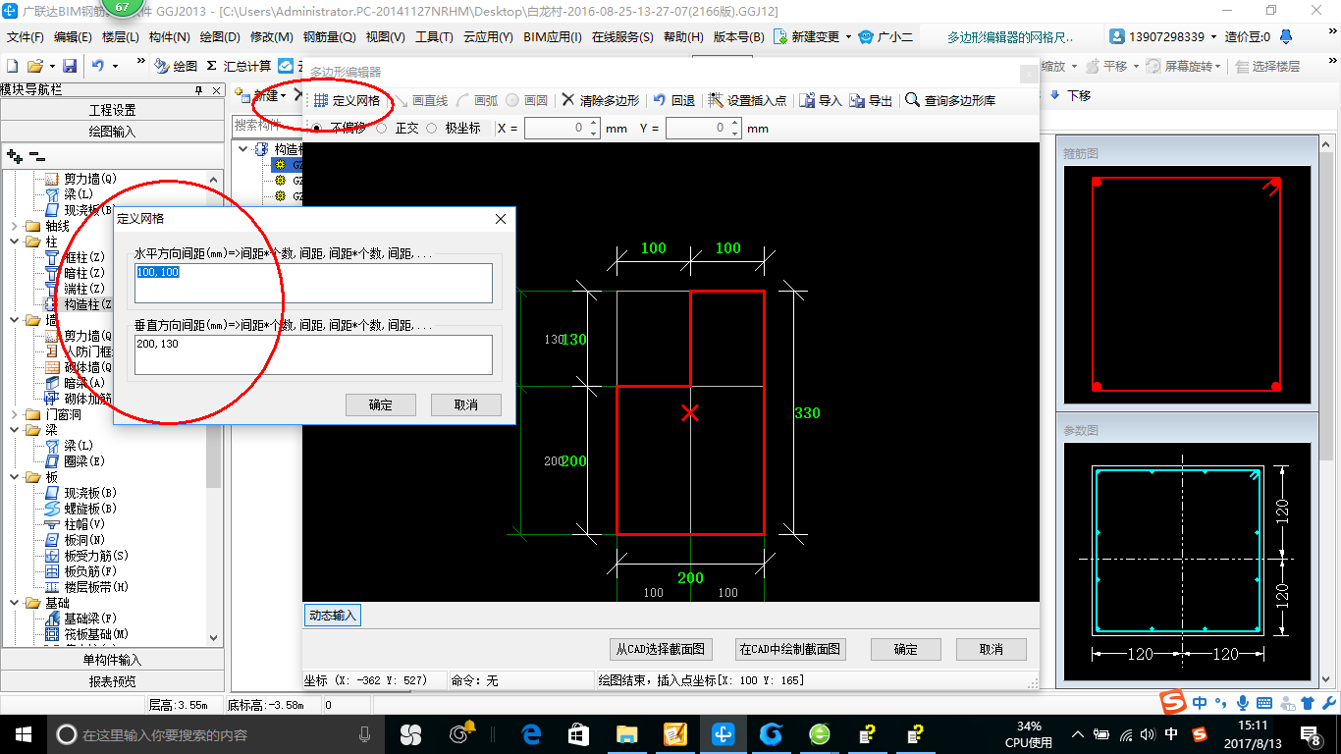Open the 绘图 drawing tool
Image resolution: width=1341 pixels, height=754 pixels.
(x=176, y=66)
